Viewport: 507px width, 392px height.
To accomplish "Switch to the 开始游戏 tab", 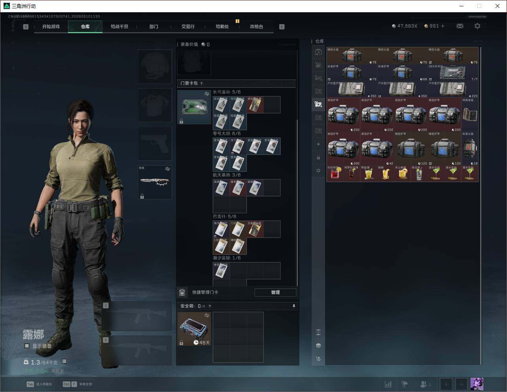I will [x=51, y=26].
